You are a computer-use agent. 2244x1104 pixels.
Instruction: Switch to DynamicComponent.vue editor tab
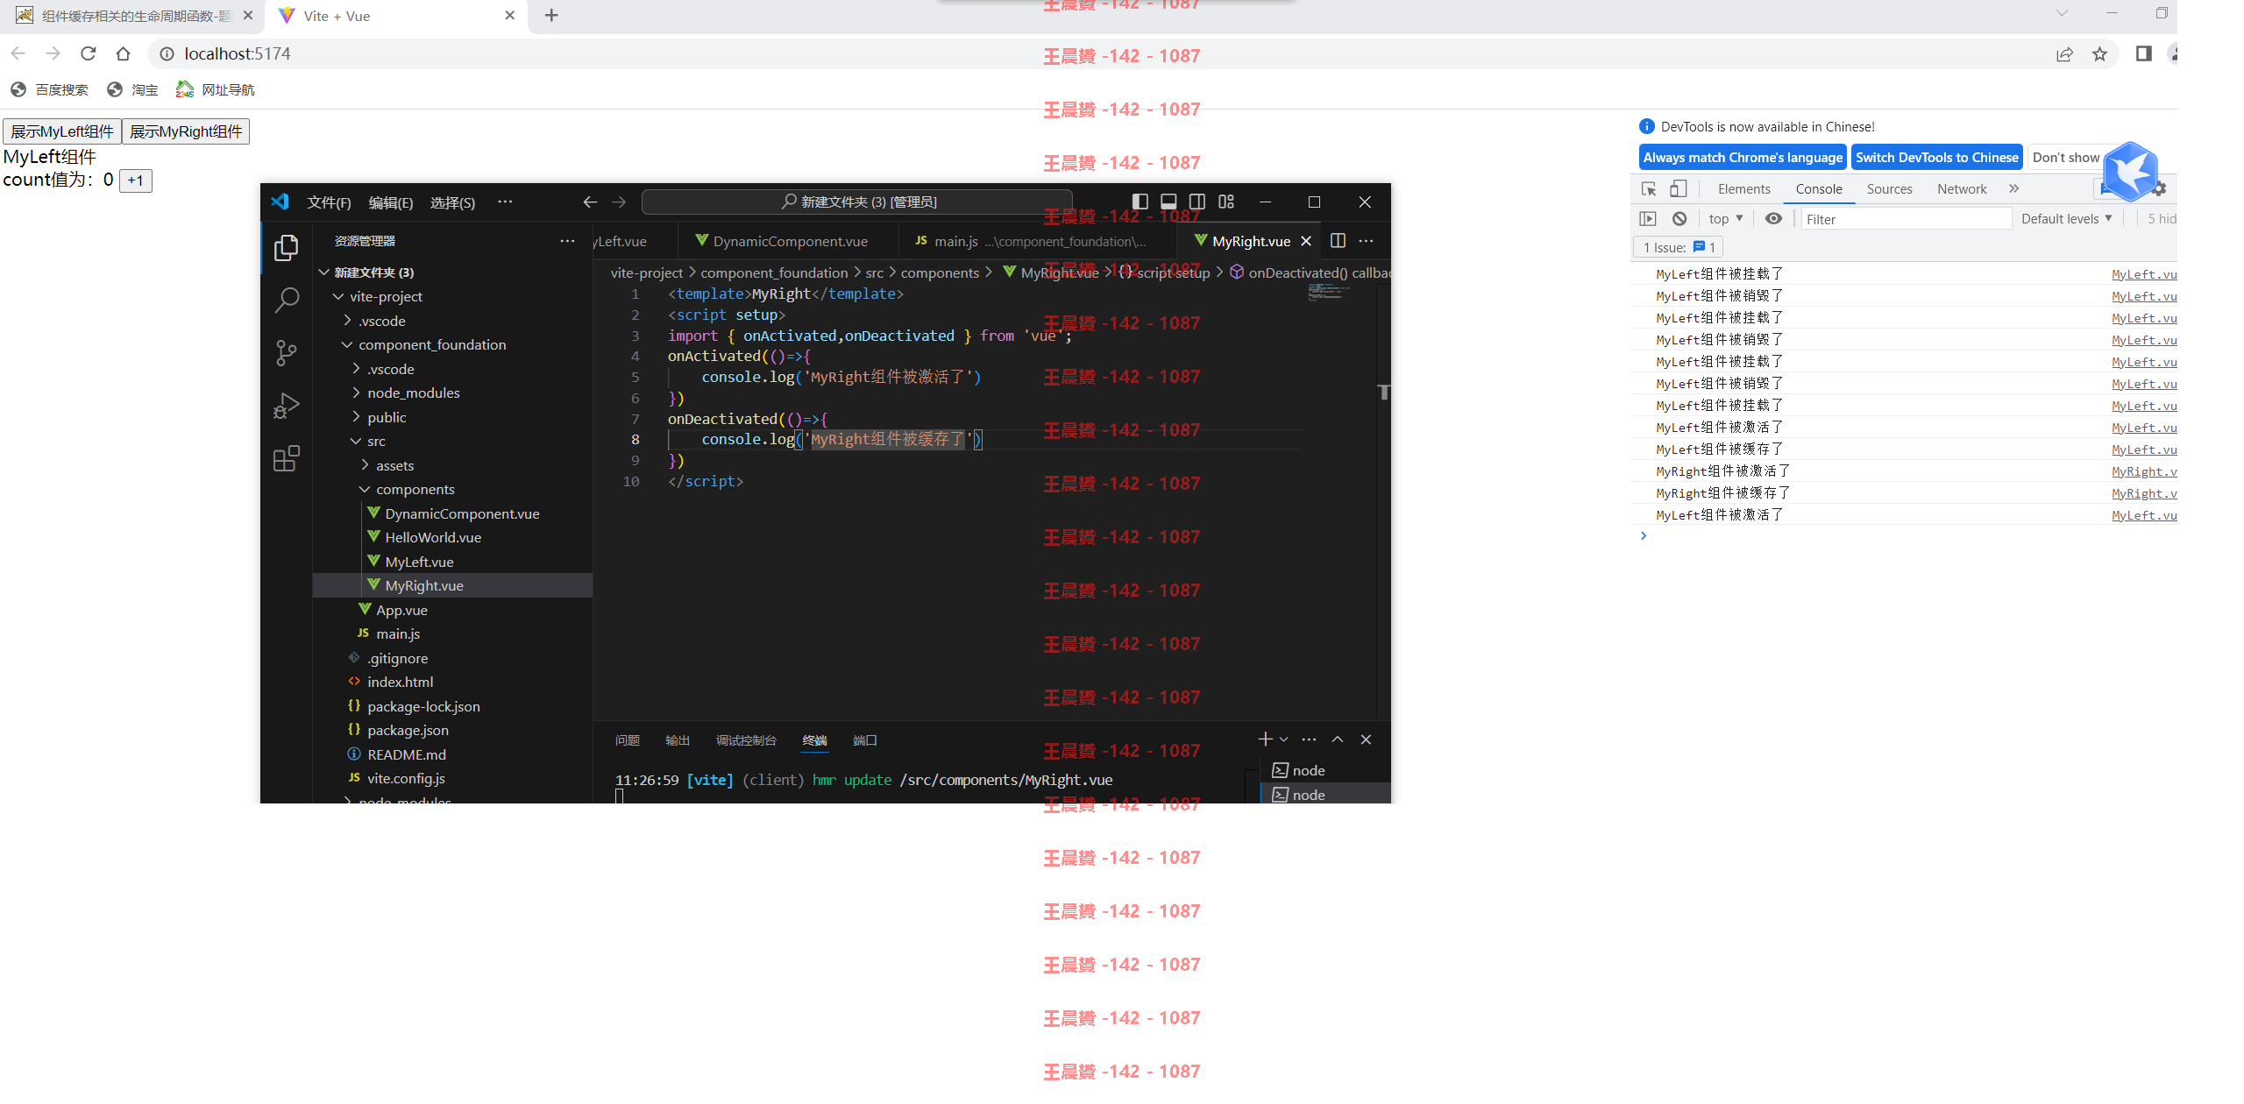[790, 241]
